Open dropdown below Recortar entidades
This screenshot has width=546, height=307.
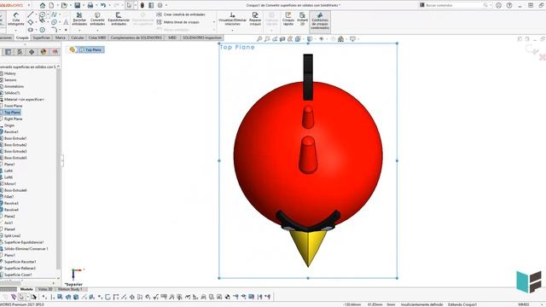click(79, 31)
